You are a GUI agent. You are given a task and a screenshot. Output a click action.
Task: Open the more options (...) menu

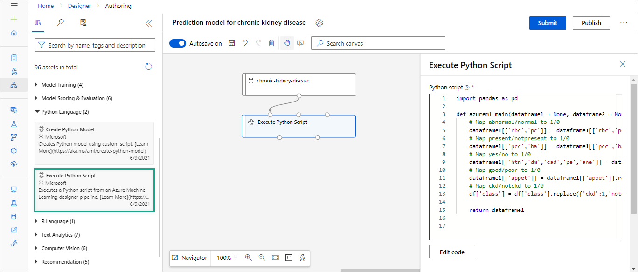pyautogui.click(x=624, y=22)
